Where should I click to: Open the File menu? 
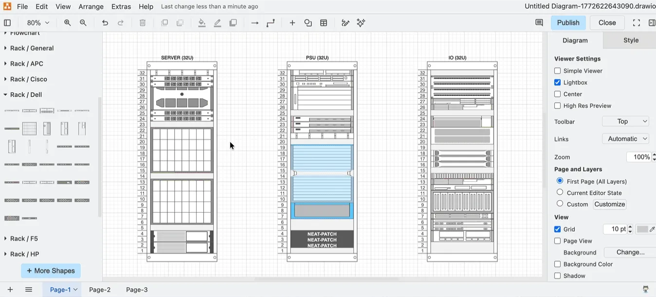(22, 7)
